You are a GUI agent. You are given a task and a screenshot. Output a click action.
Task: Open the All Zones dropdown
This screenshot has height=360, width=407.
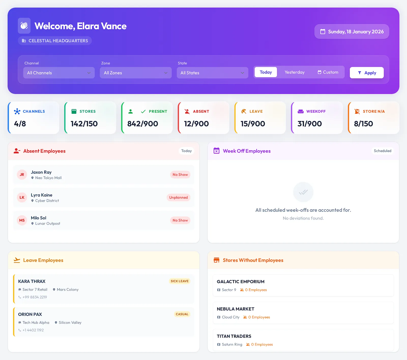point(136,73)
